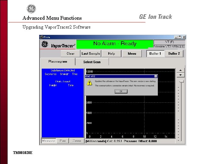
Task: Click the Version VT2 USN text field
Action: coord(169,46)
